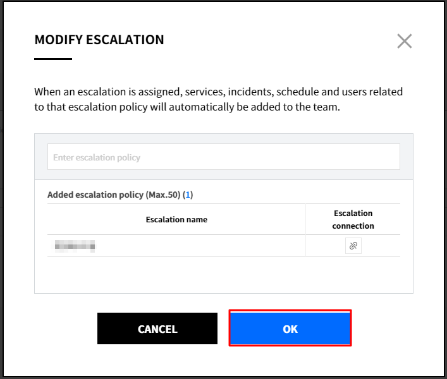Close the Modify Escalation dialog
Image resolution: width=447 pixels, height=379 pixels.
click(x=404, y=42)
